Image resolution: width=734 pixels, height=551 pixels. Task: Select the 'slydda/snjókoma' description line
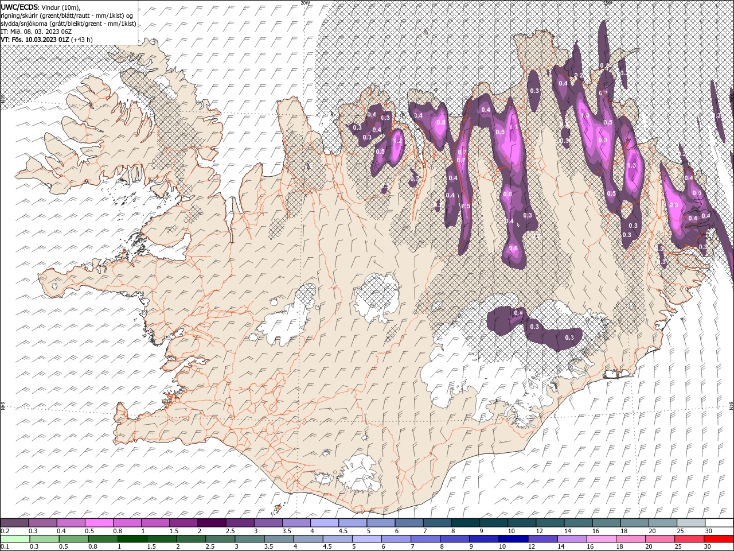pos(68,24)
